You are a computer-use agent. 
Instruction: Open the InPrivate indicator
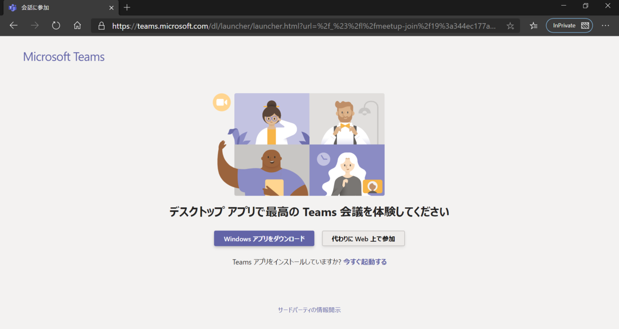pyautogui.click(x=569, y=25)
